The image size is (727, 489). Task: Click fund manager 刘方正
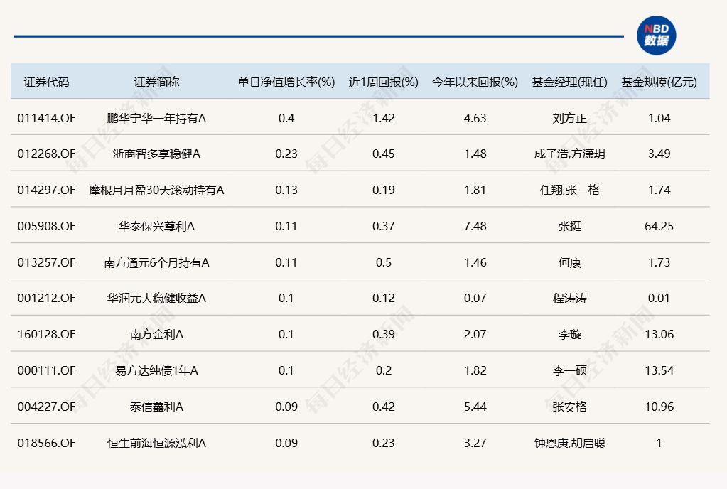click(569, 118)
